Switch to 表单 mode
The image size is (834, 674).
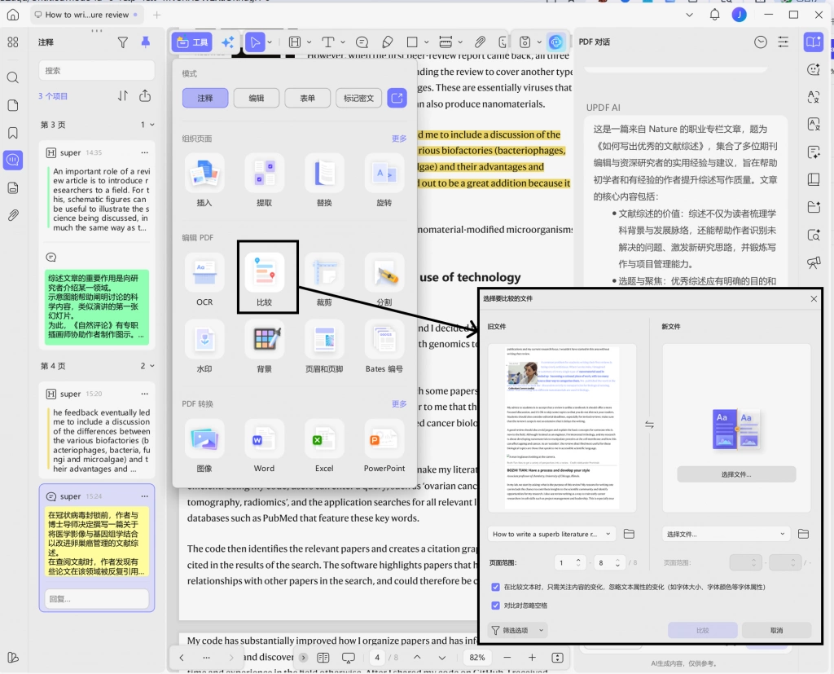(x=307, y=98)
